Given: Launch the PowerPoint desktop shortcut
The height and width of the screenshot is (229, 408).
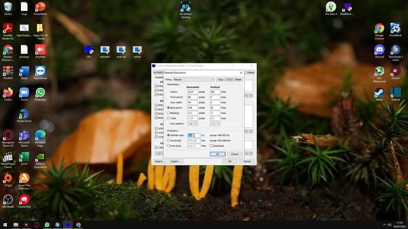Looking at the screenshot, I should click(40, 8).
